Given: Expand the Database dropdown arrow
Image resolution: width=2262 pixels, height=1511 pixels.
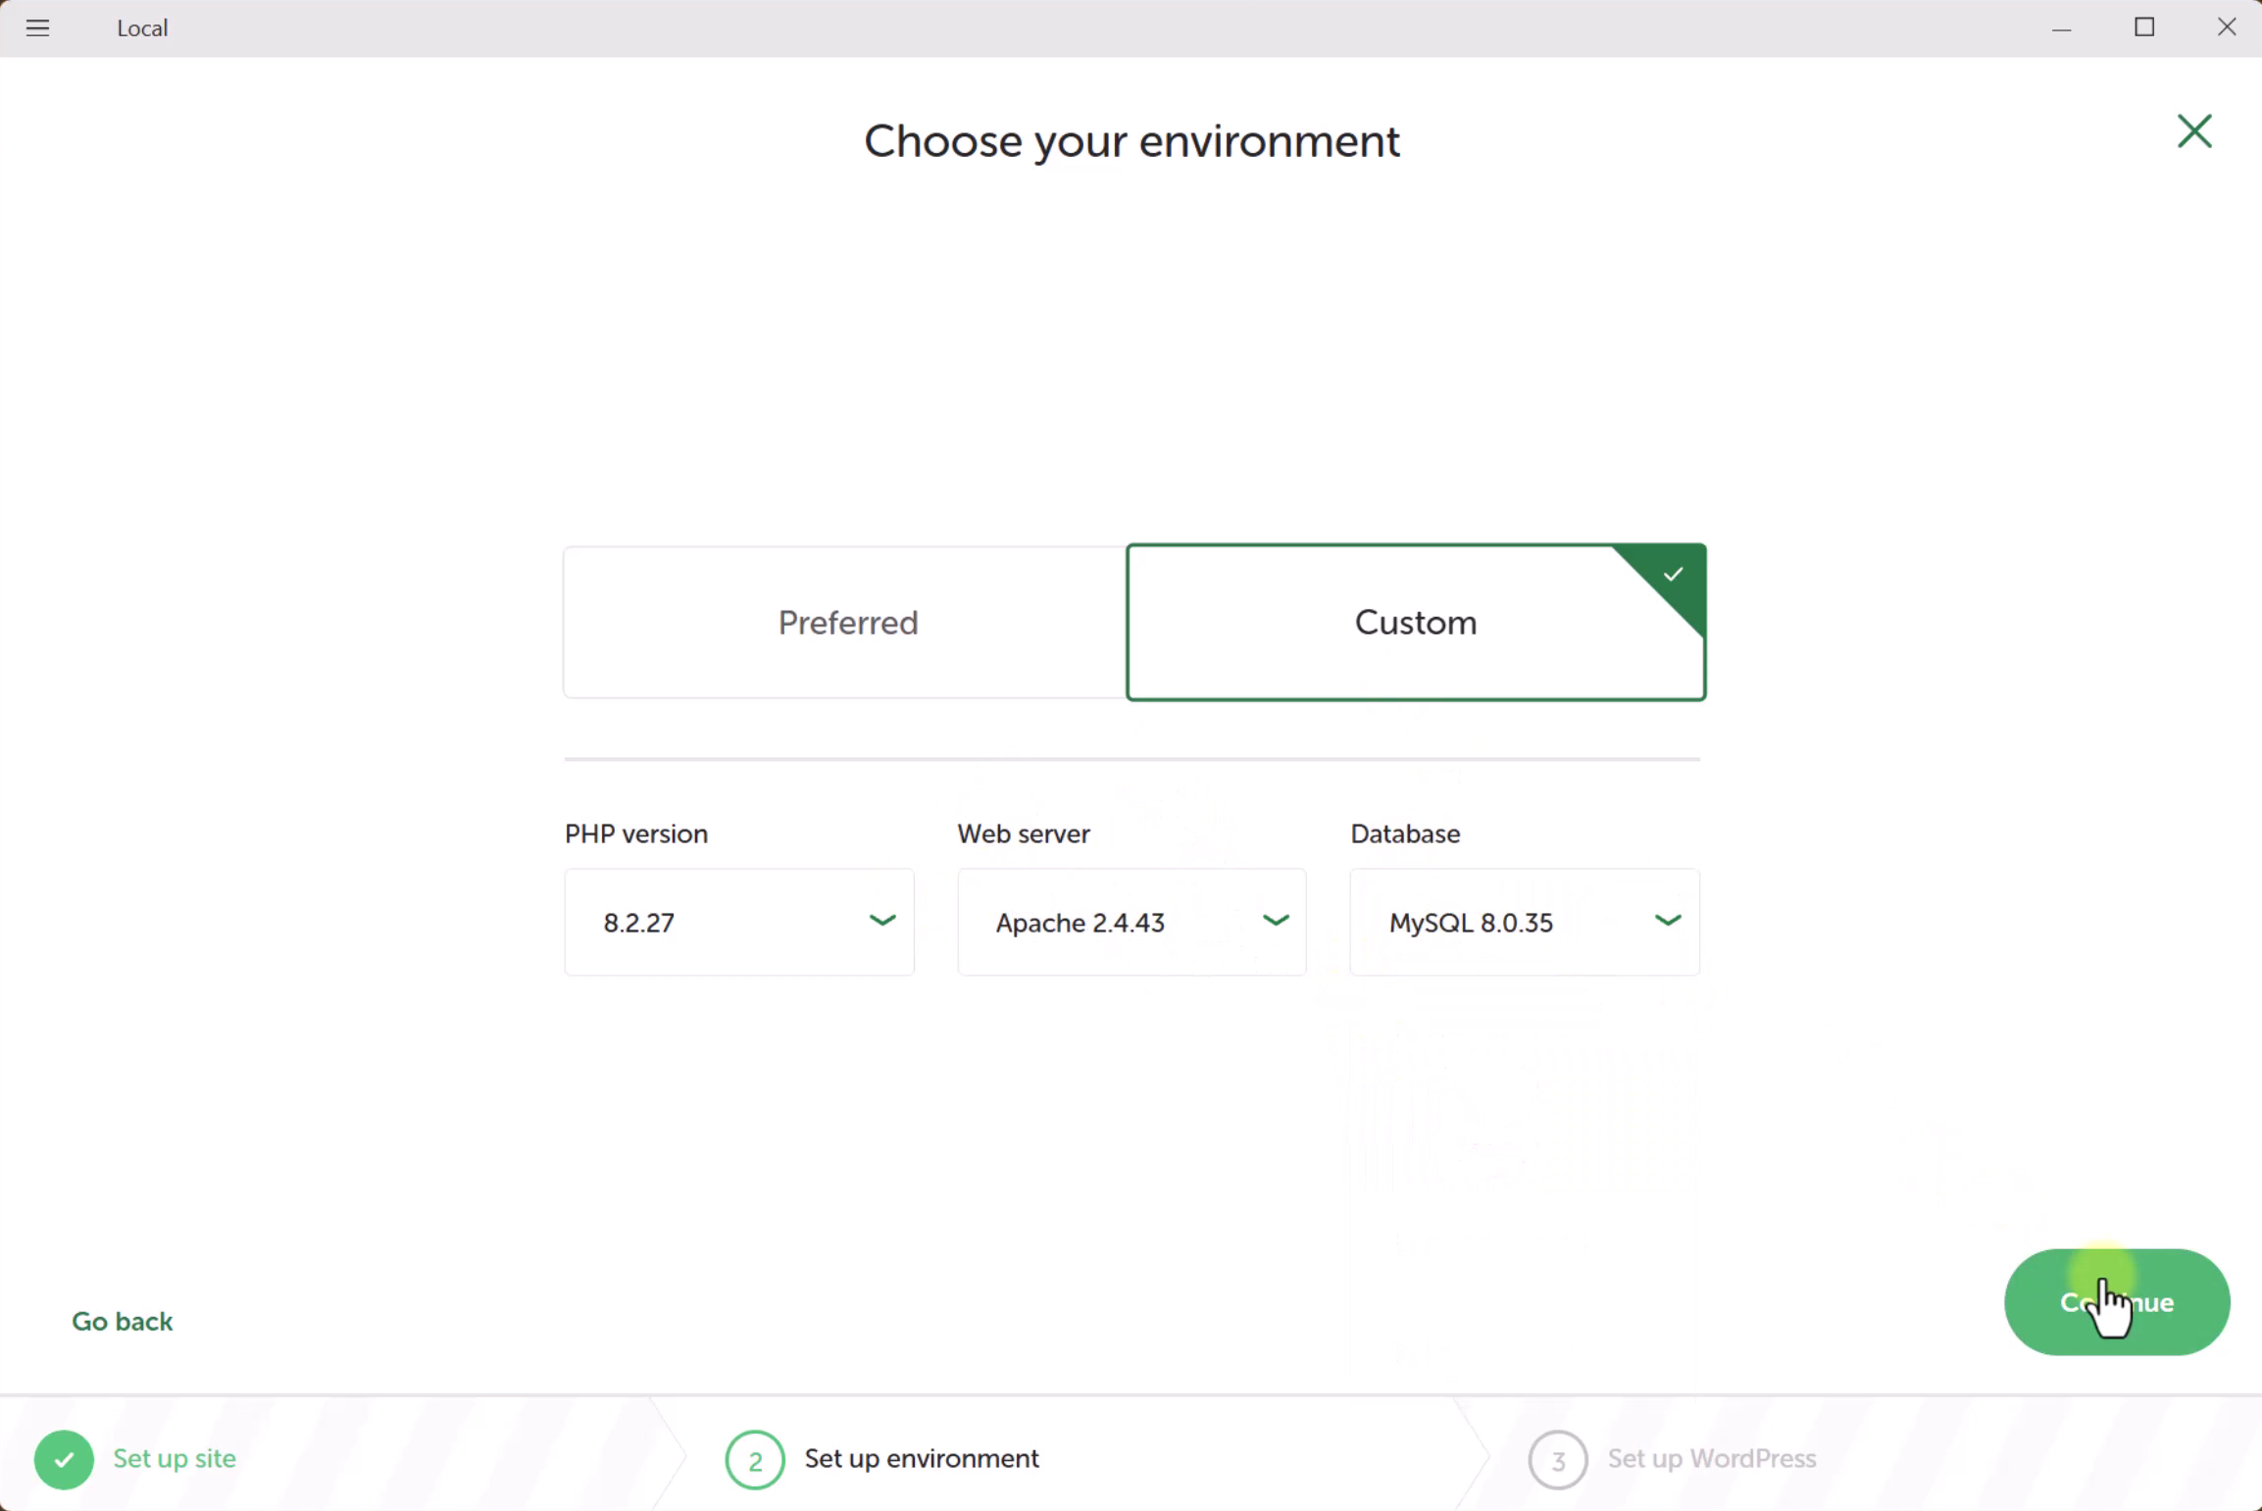Looking at the screenshot, I should pos(1667,921).
